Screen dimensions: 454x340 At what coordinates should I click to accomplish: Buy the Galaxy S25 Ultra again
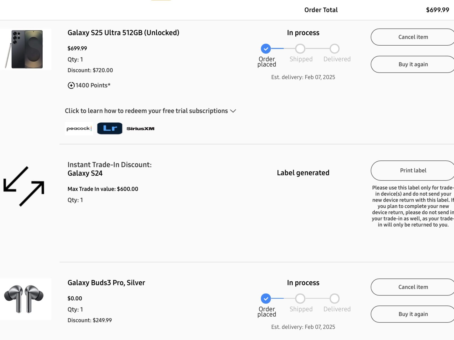pos(413,64)
